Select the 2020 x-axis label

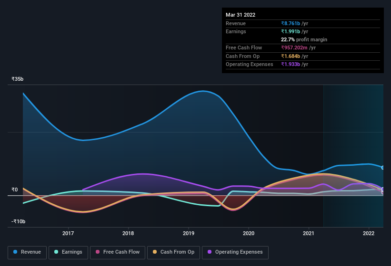point(249,233)
